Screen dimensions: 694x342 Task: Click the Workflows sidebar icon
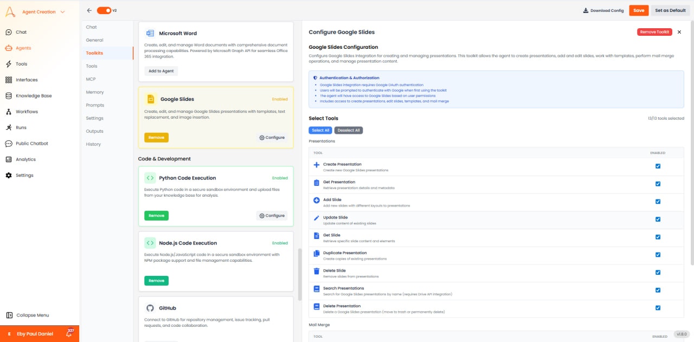coord(8,112)
